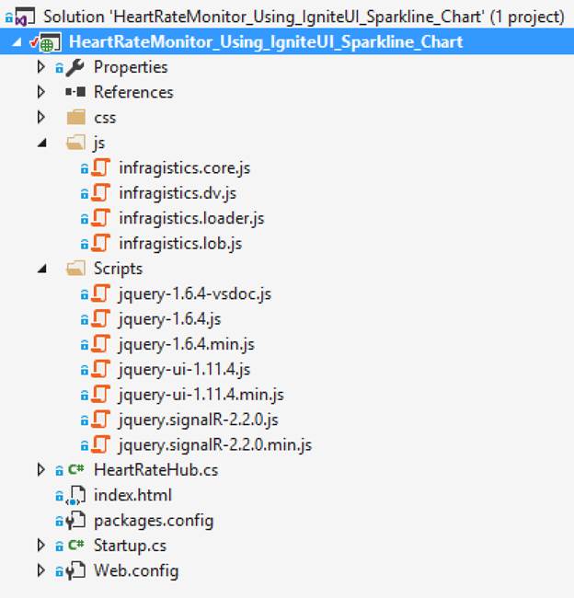Select file Startup.cs
The height and width of the screenshot is (598, 574).
pyautogui.click(x=130, y=546)
